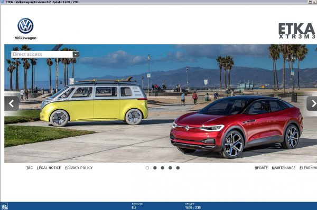Click the Volkswagen brand name text
This screenshot has height=210, width=317.
point(25,38)
